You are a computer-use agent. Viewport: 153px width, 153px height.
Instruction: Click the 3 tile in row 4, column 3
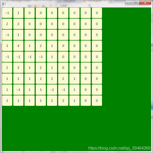coord(30,46)
